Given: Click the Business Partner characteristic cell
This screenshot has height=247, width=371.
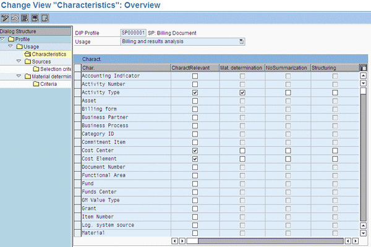Looking at the screenshot, I should 126,117.
